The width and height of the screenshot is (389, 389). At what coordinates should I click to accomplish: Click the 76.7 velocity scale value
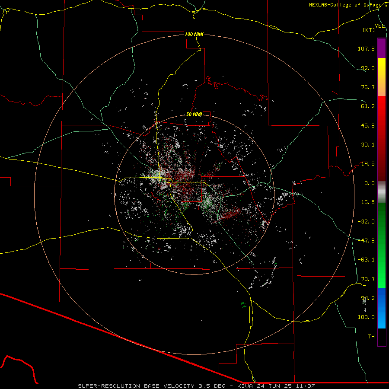tap(368, 87)
